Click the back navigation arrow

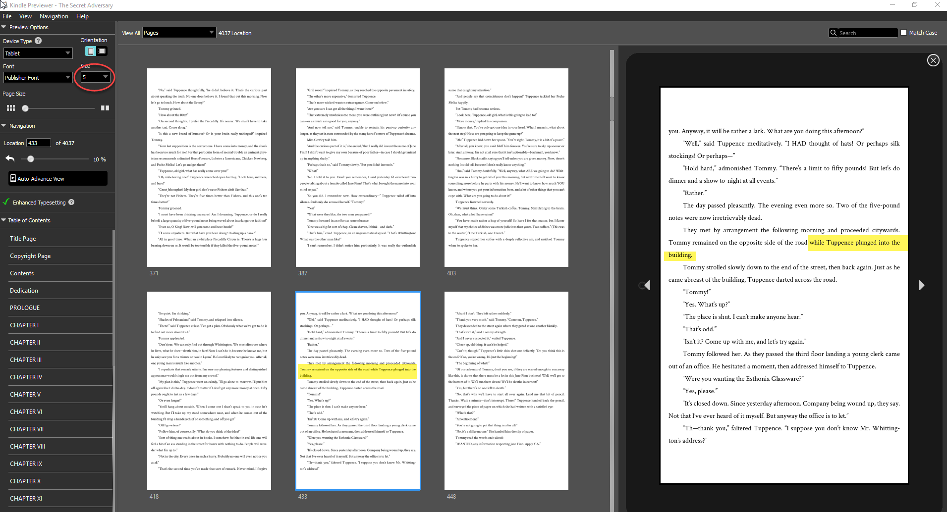(x=9, y=158)
